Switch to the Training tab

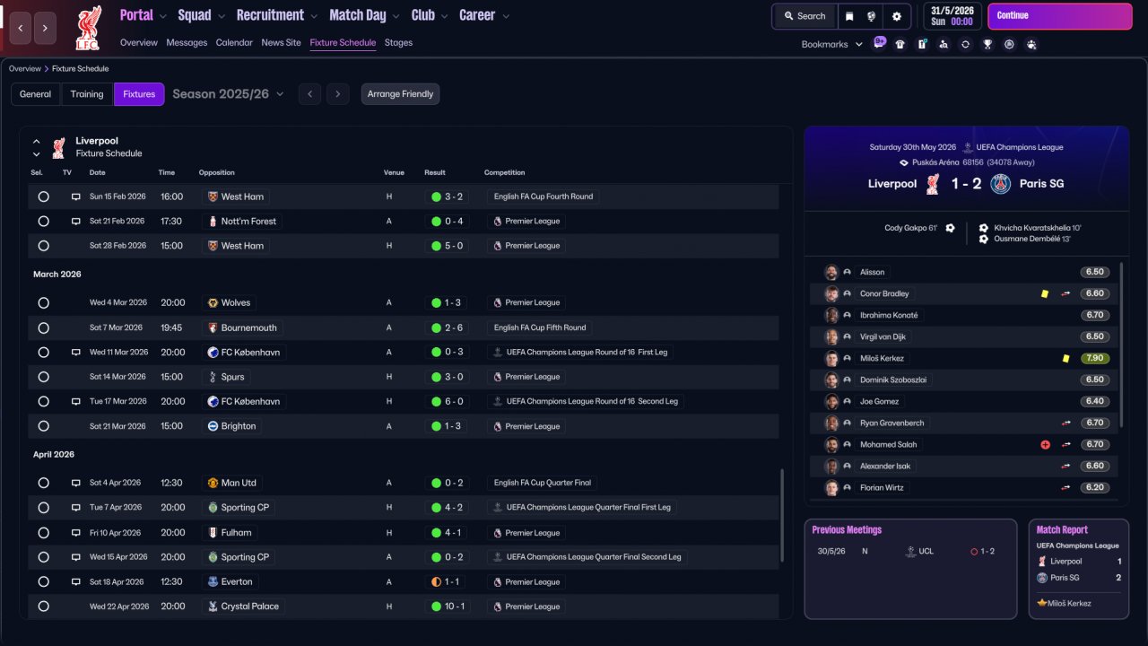[x=87, y=94]
